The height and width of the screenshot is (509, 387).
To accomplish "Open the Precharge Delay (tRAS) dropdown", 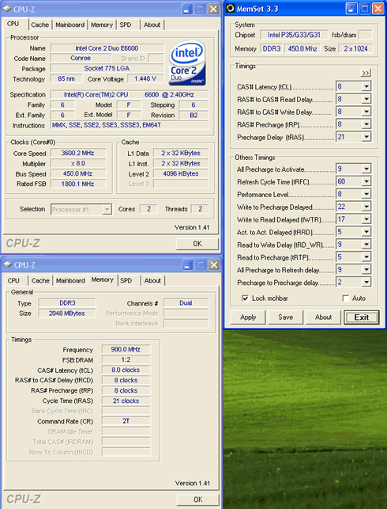I will pyautogui.click(x=366, y=137).
